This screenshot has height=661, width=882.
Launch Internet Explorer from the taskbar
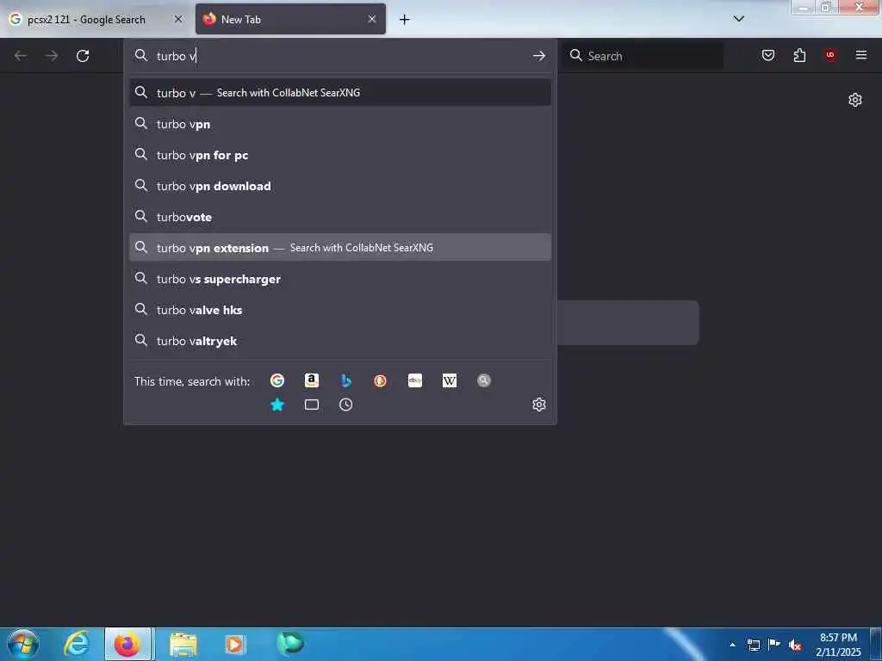pos(77,644)
